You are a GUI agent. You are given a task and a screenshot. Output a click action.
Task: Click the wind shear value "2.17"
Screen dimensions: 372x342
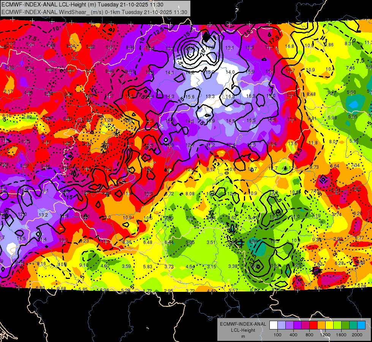(8, 91)
